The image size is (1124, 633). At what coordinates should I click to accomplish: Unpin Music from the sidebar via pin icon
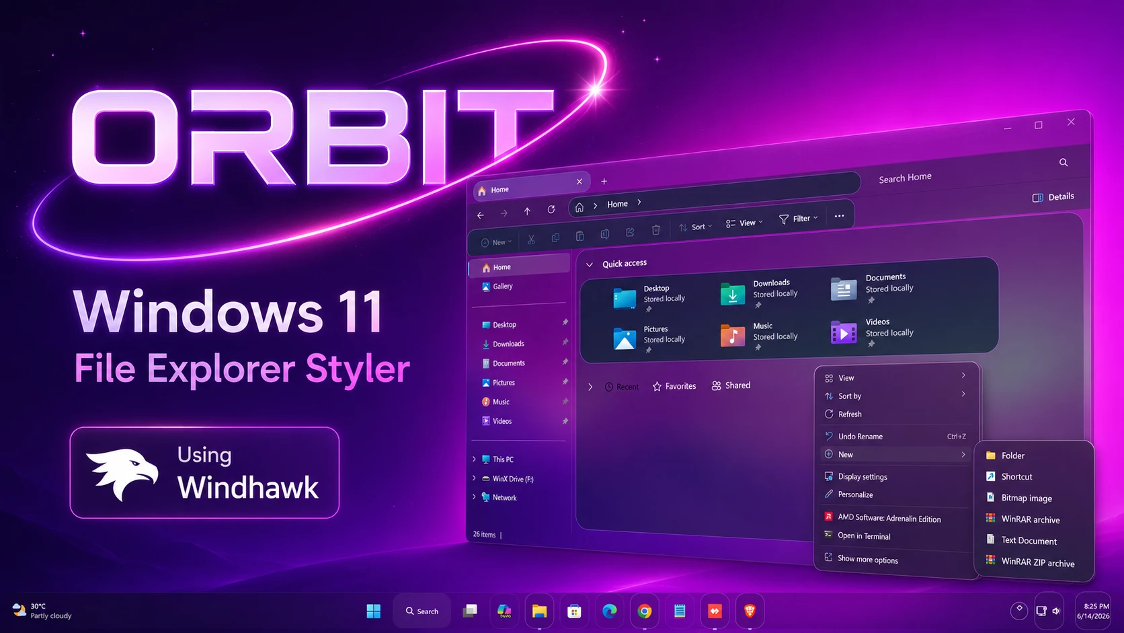pos(565,402)
